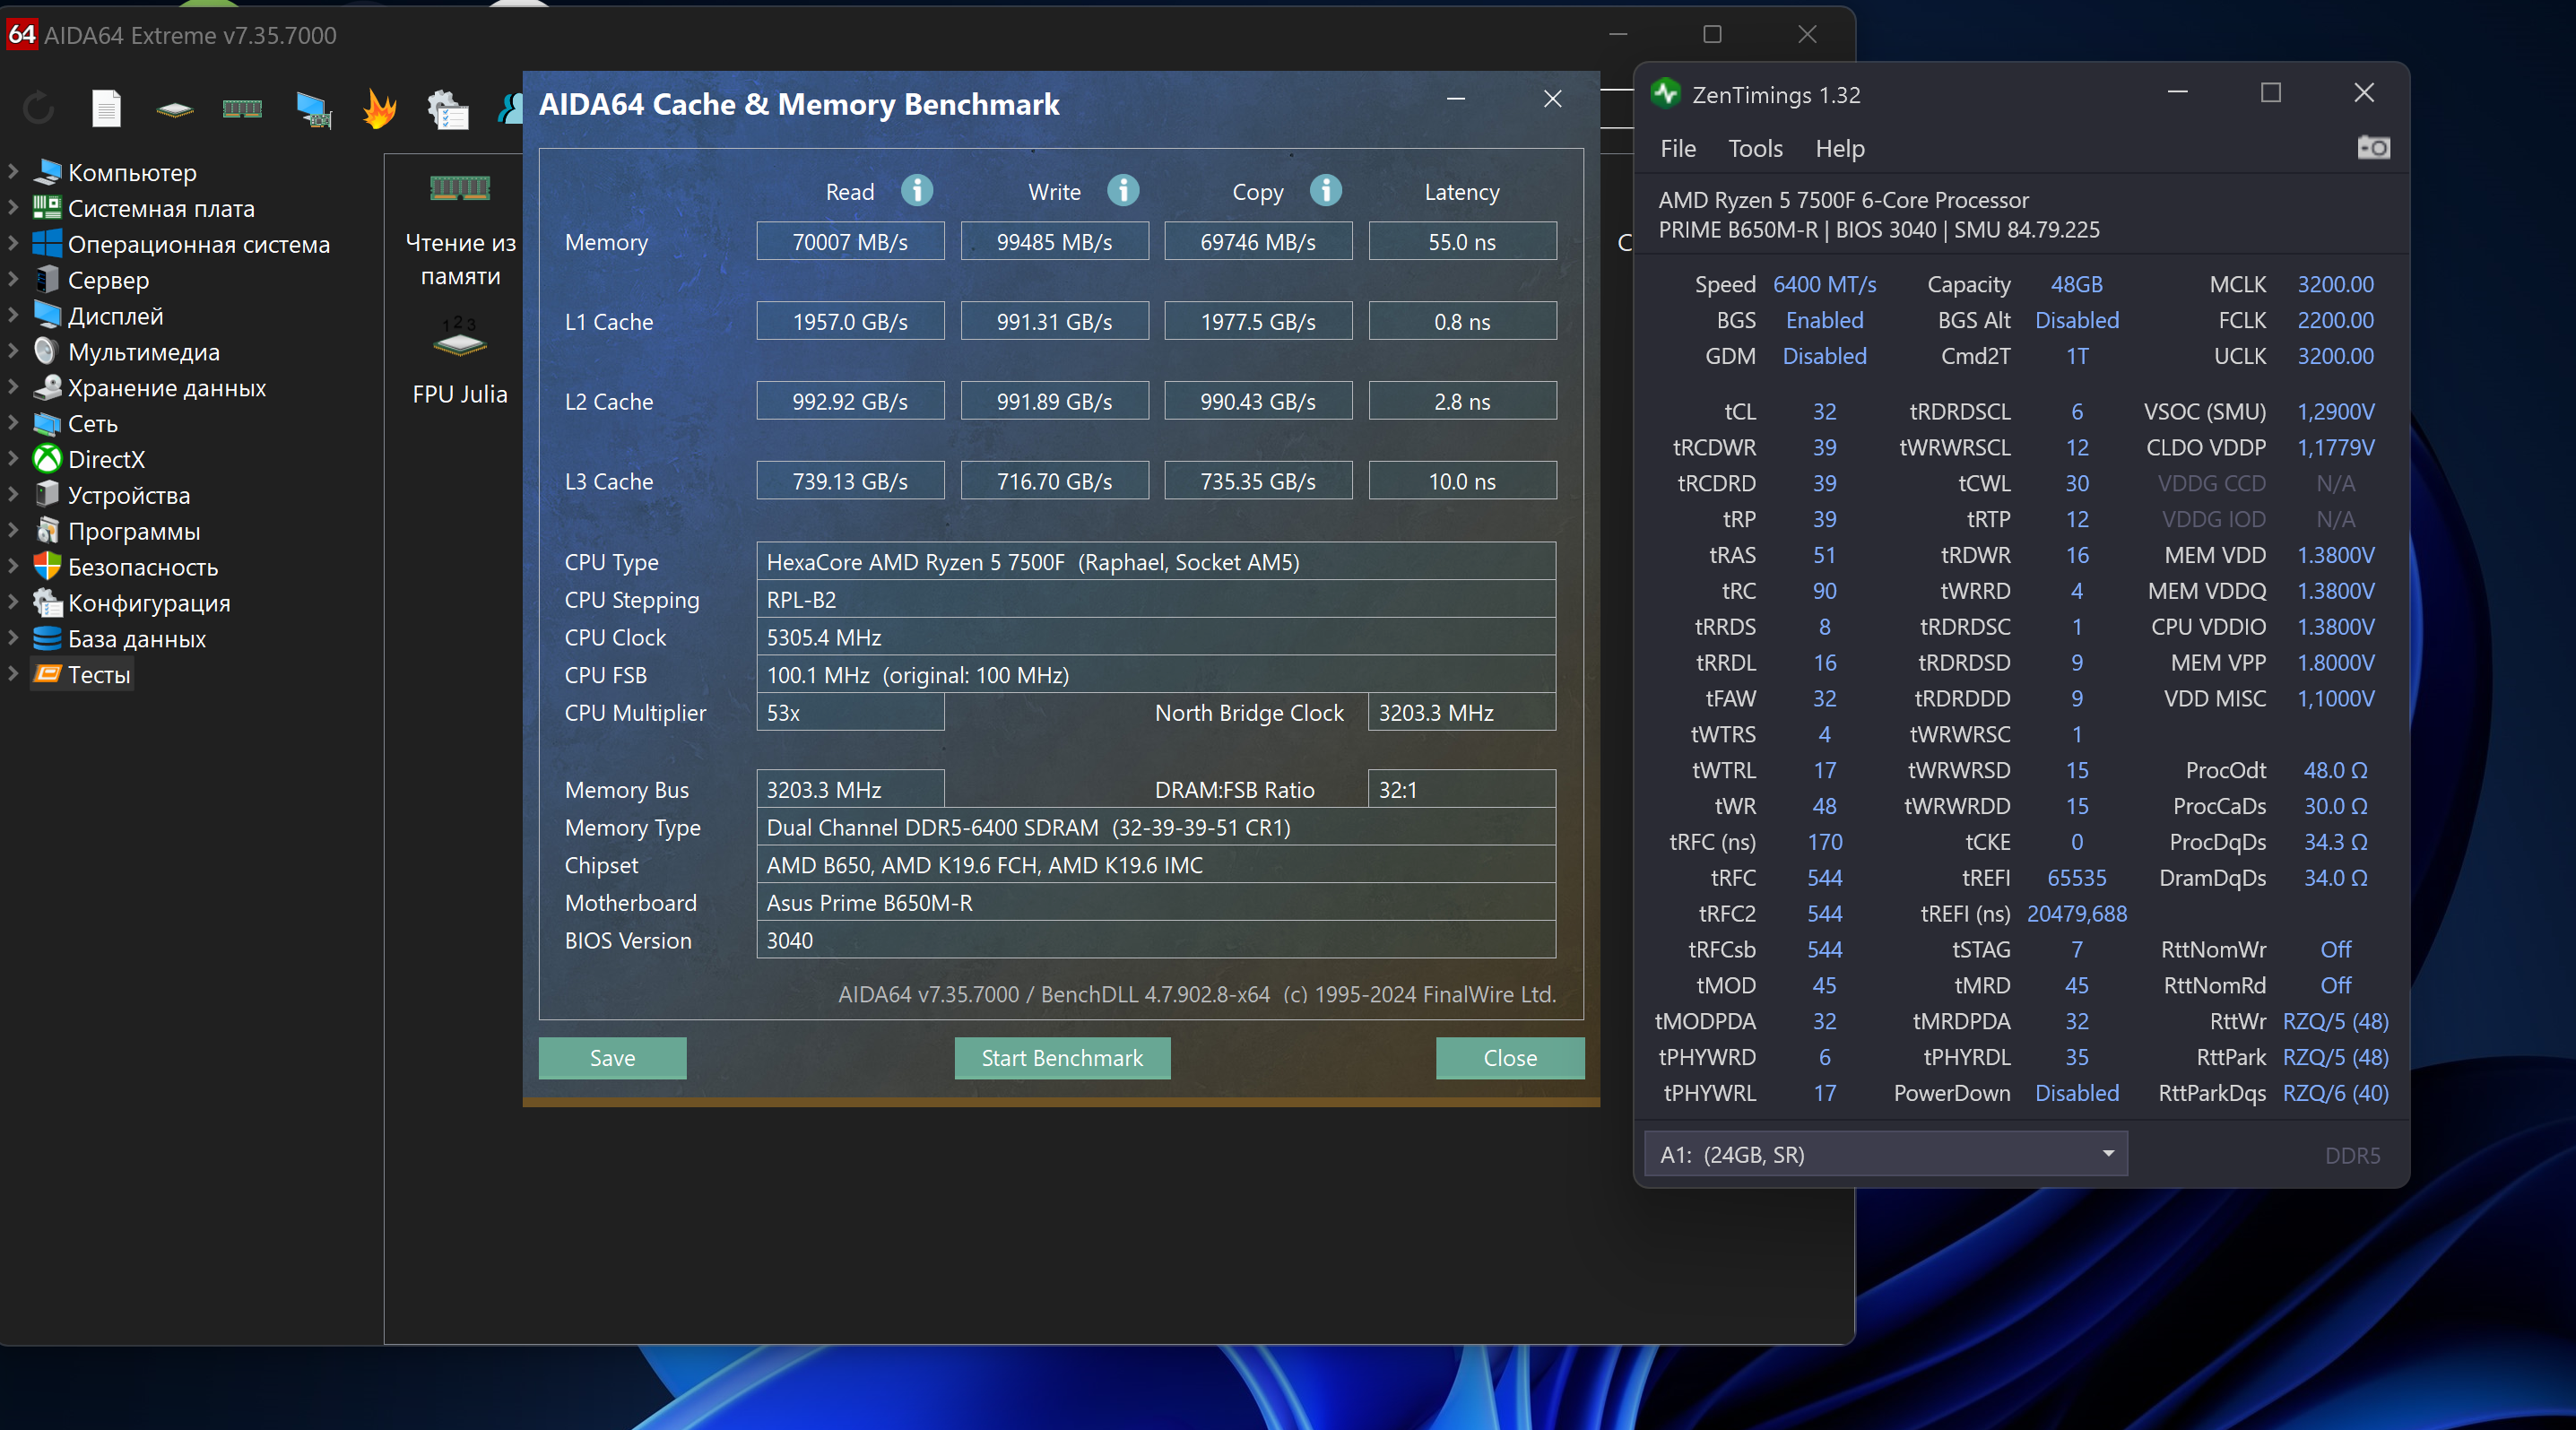Viewport: 2576px width, 1430px height.
Task: Click the monitor diagnostics toolbar icon
Action: [x=314, y=108]
